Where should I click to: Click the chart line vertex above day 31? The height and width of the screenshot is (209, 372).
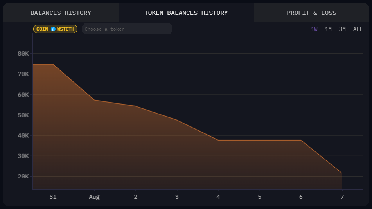click(53, 64)
